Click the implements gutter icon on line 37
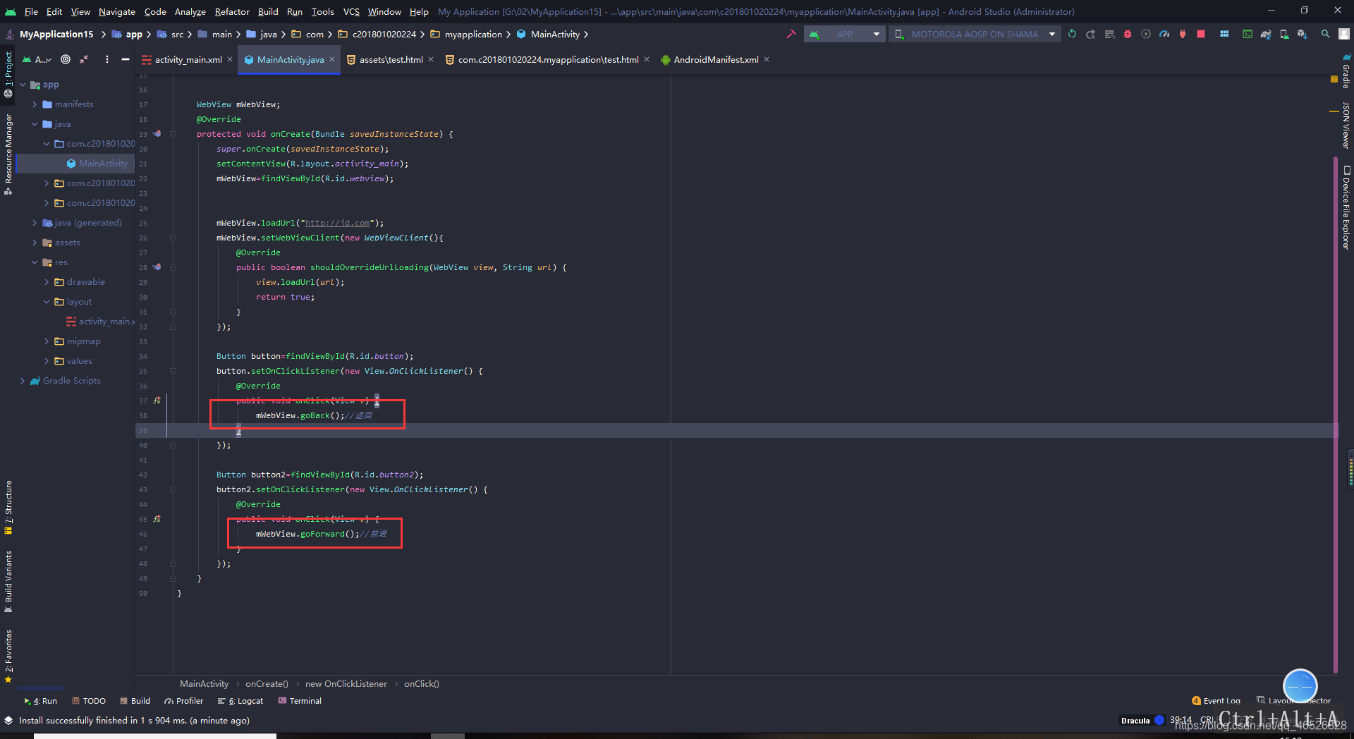The image size is (1354, 739). coord(157,400)
